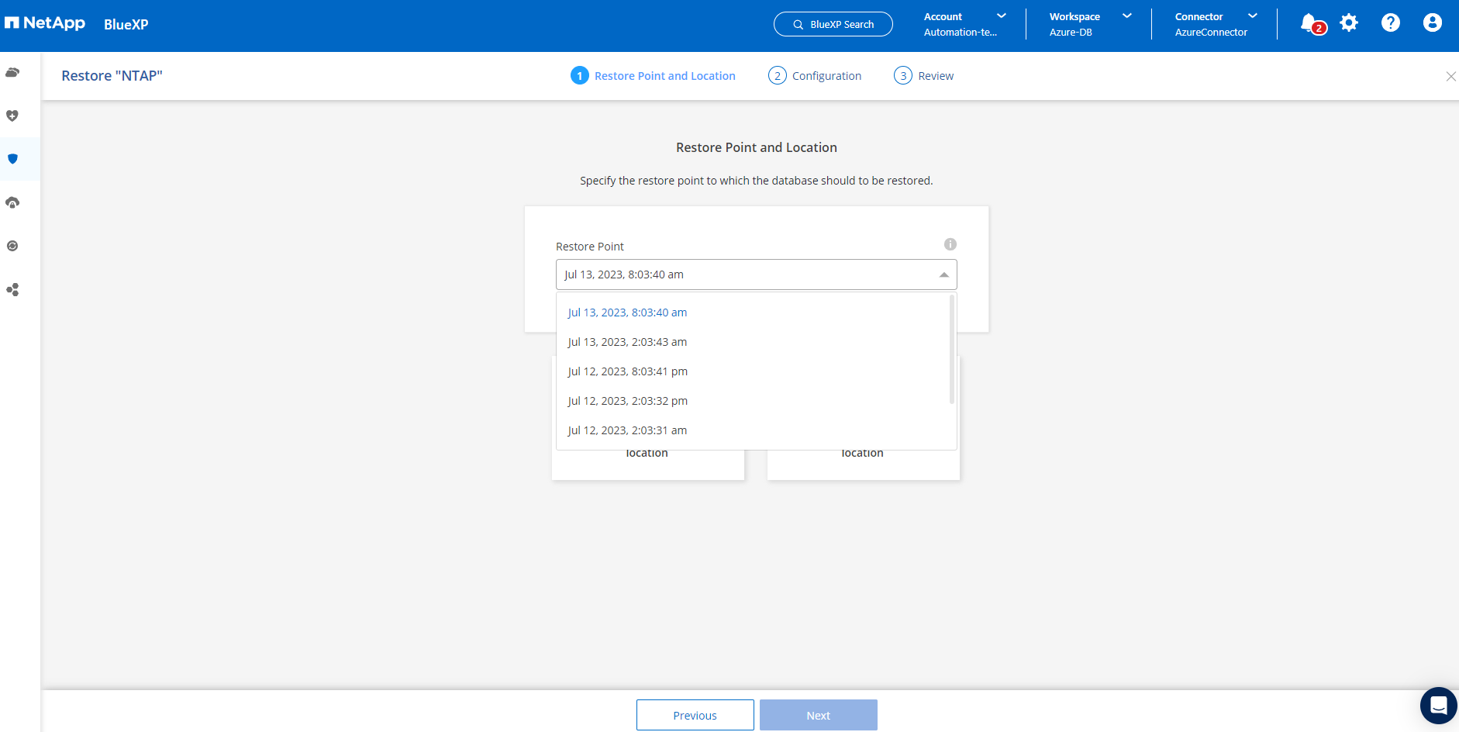Choose restore point Jul 12, 2023, 8:03:41 pm

(x=627, y=371)
